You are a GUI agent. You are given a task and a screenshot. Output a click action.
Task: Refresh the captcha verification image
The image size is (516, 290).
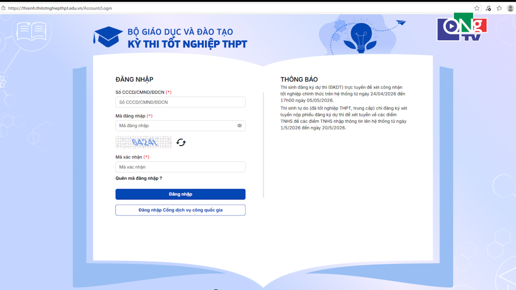click(x=181, y=142)
